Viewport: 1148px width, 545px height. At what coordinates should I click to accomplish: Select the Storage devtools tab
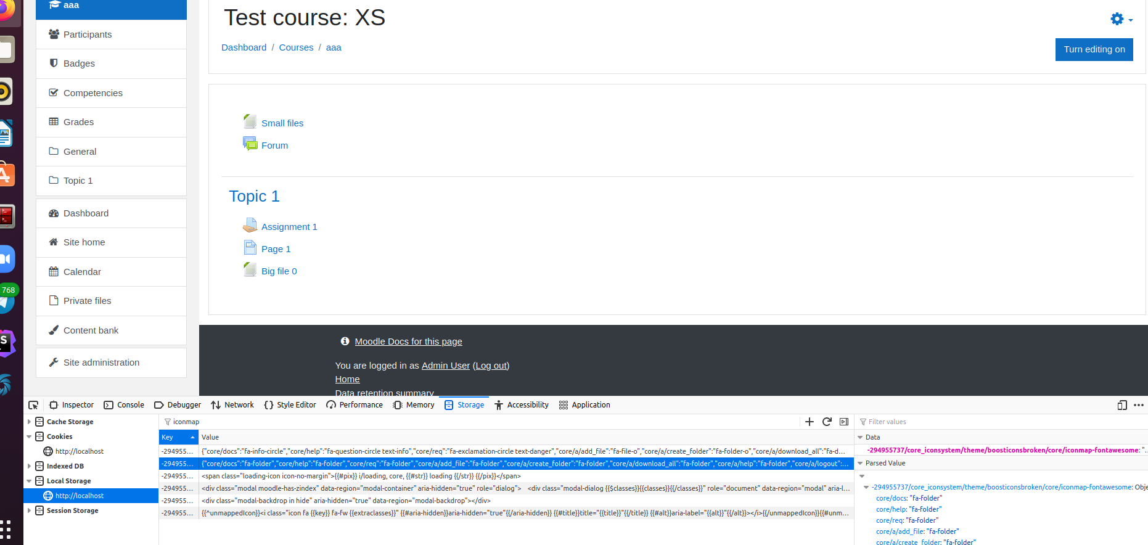464,405
